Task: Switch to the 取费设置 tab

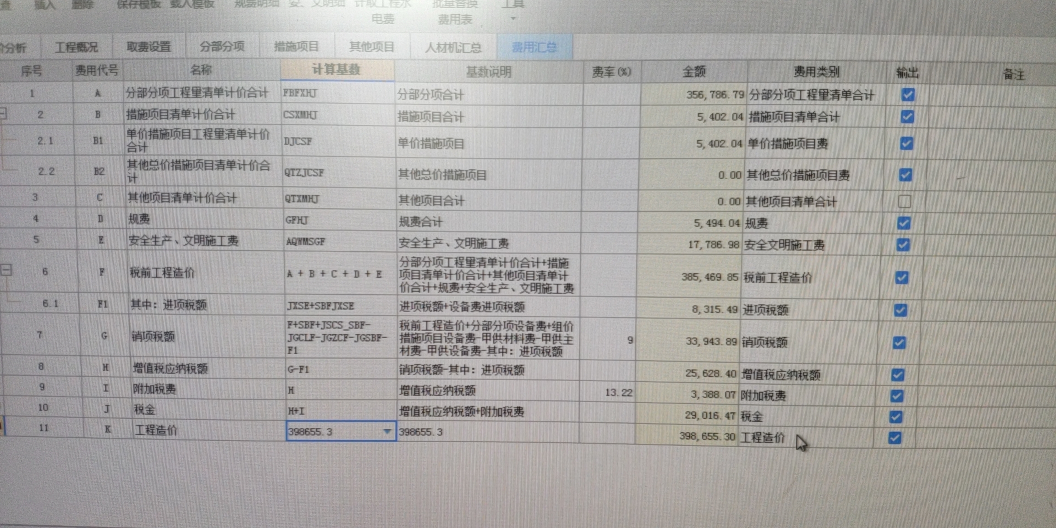Action: click(x=148, y=47)
